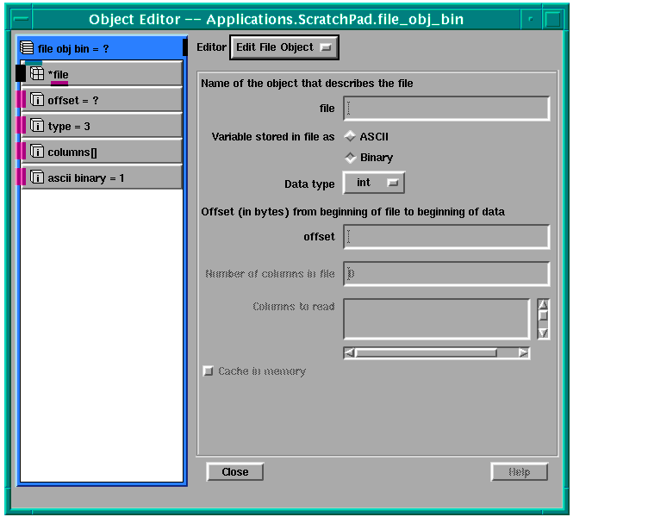Viewport: 648px width, 517px height.
Task: Click the integer icon beside type = 3
Action: click(x=37, y=126)
